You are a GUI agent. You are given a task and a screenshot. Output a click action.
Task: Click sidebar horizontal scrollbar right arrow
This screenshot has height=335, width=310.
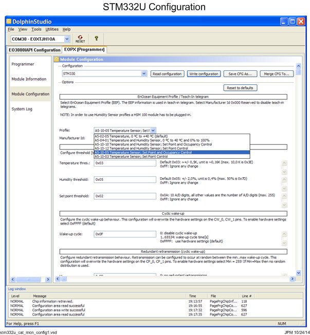pyautogui.click(x=48, y=279)
